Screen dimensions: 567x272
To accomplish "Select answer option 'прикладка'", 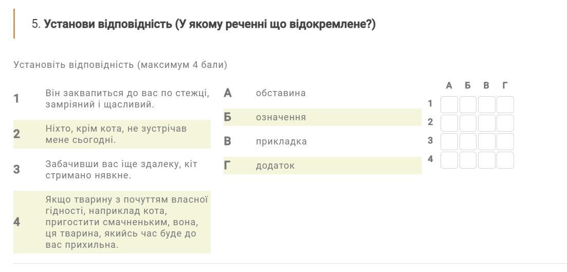I will click(x=322, y=141).
